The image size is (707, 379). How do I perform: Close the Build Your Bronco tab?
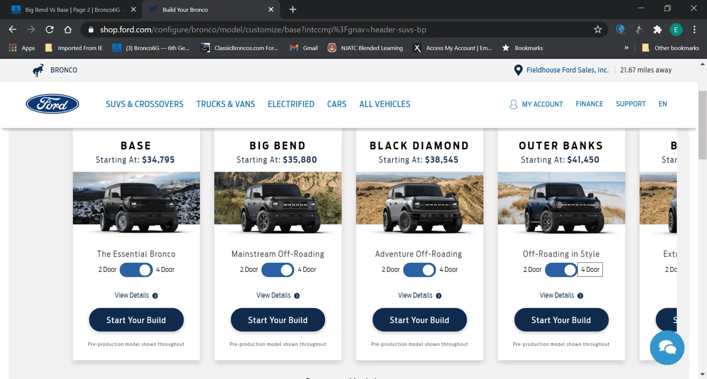(x=271, y=9)
